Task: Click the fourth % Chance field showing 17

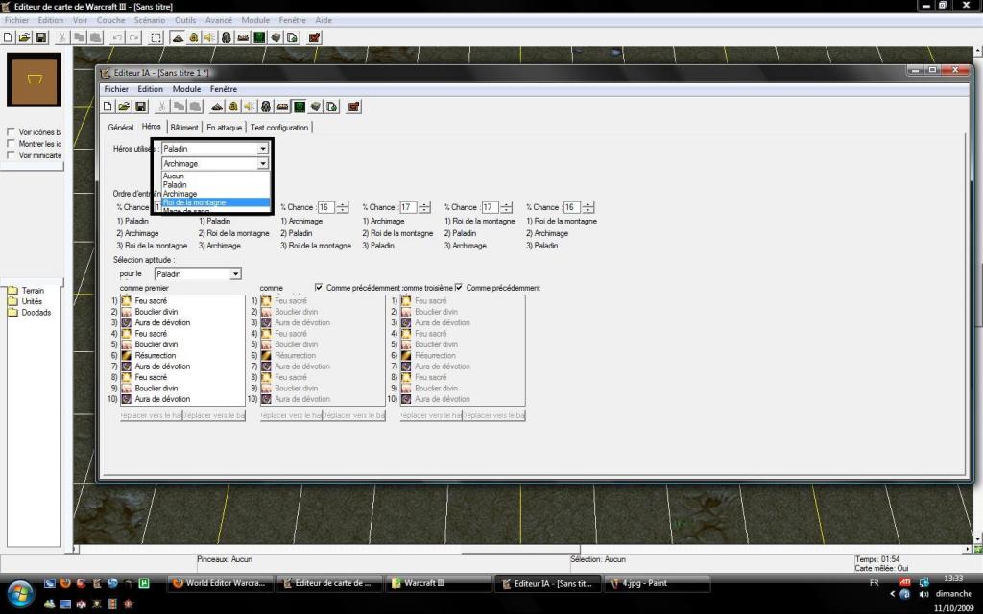Action: [x=407, y=207]
